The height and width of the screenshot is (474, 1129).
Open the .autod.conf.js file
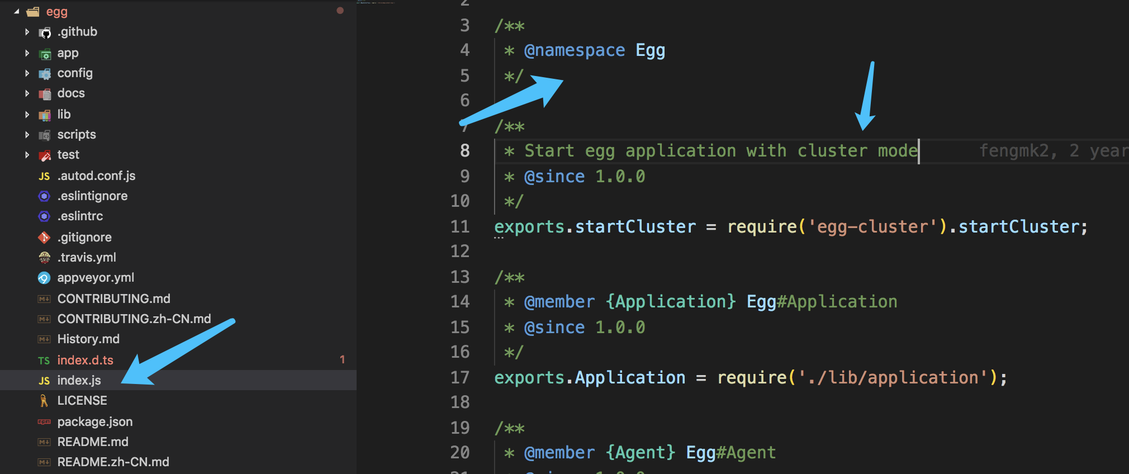click(96, 176)
